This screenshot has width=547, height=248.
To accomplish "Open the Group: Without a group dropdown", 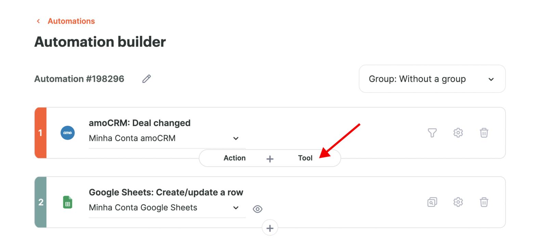I will tap(432, 79).
